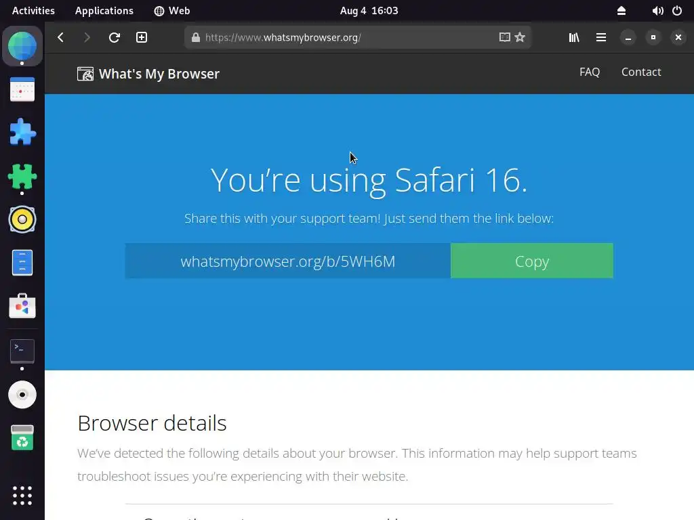This screenshot has height=520, width=694.
Task: Click the padlock security icon
Action: click(x=196, y=38)
